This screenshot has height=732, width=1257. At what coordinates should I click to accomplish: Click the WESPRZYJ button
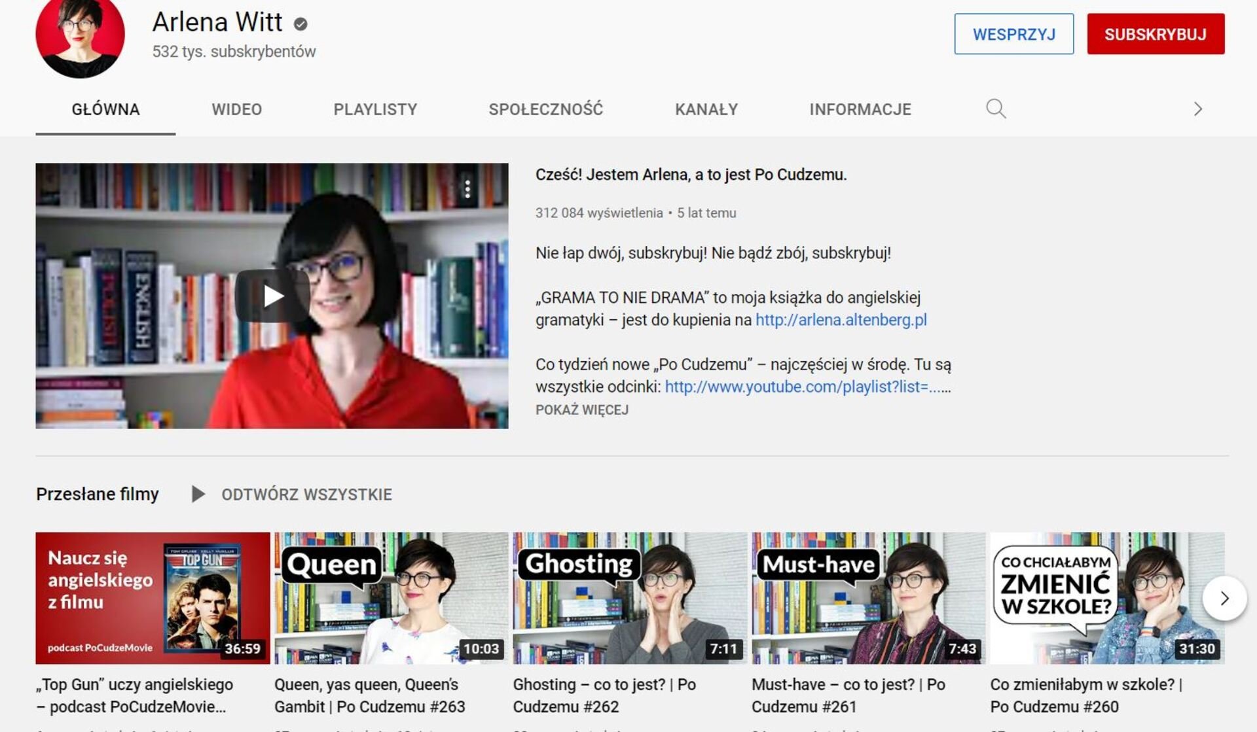1013,34
